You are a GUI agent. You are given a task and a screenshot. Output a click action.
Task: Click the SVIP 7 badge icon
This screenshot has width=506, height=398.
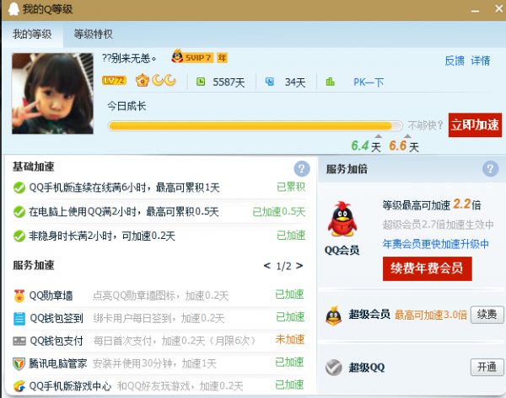[x=192, y=57]
